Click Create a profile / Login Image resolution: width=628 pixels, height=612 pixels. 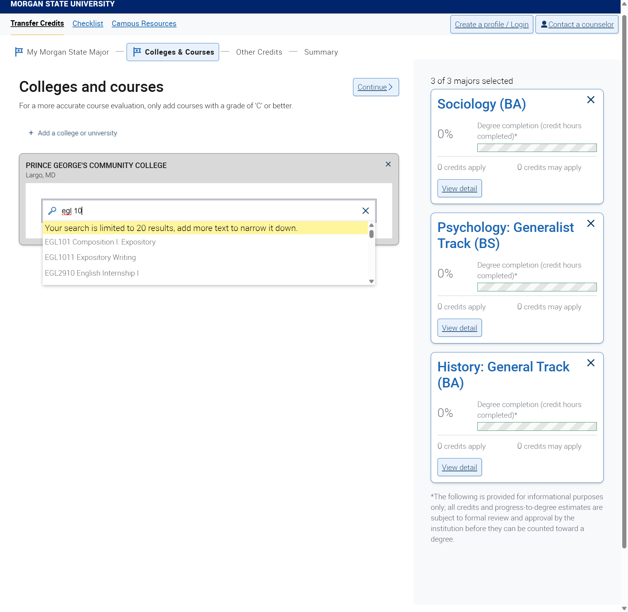491,24
